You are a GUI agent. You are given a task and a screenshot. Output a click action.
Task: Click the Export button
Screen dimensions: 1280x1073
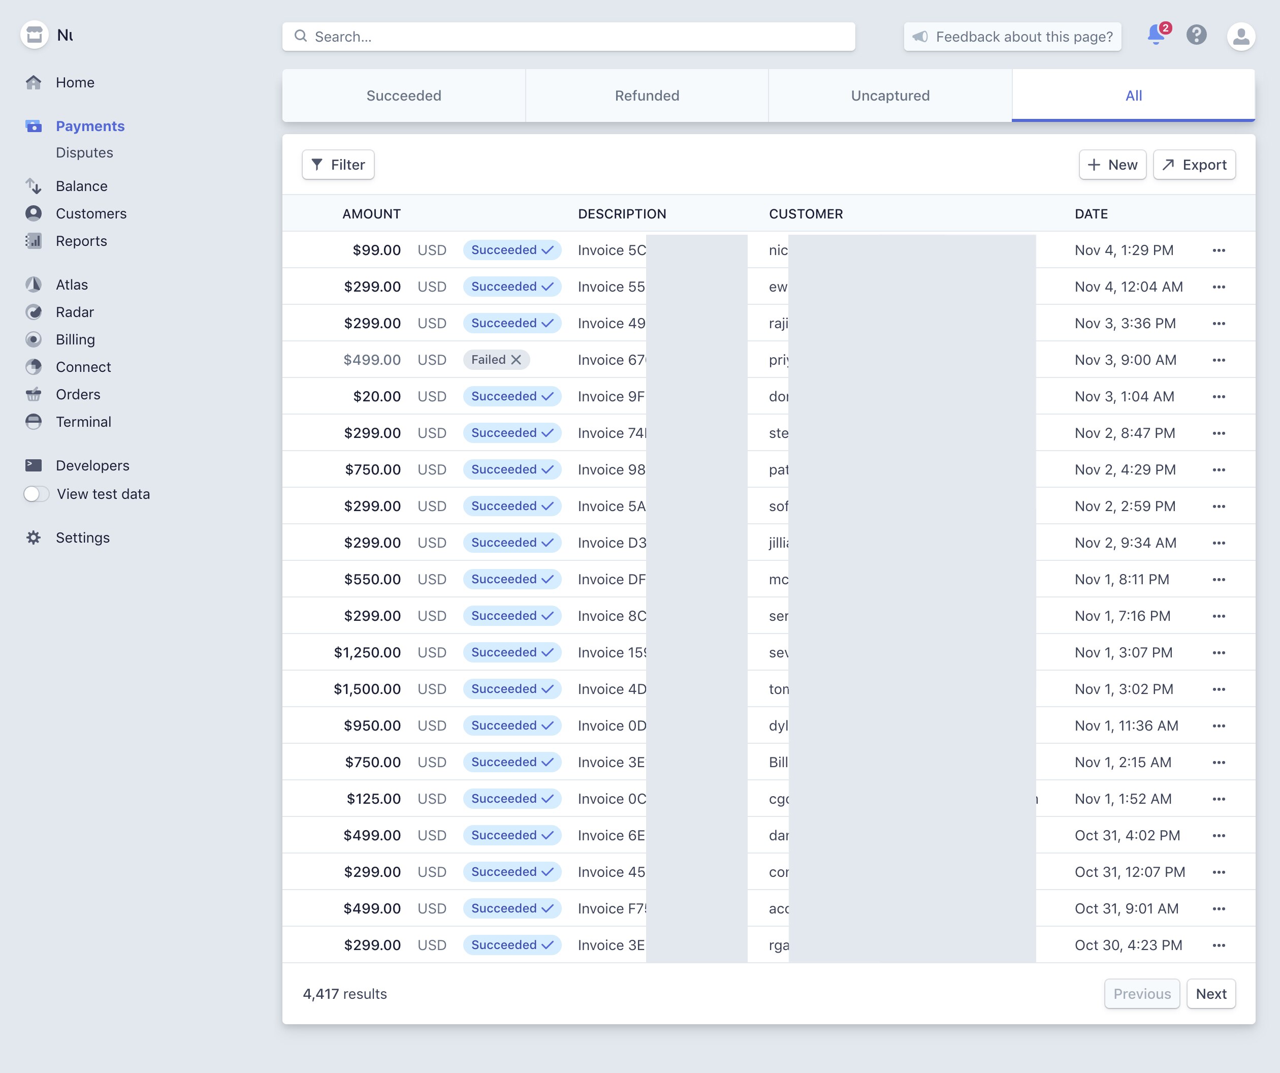pos(1194,165)
